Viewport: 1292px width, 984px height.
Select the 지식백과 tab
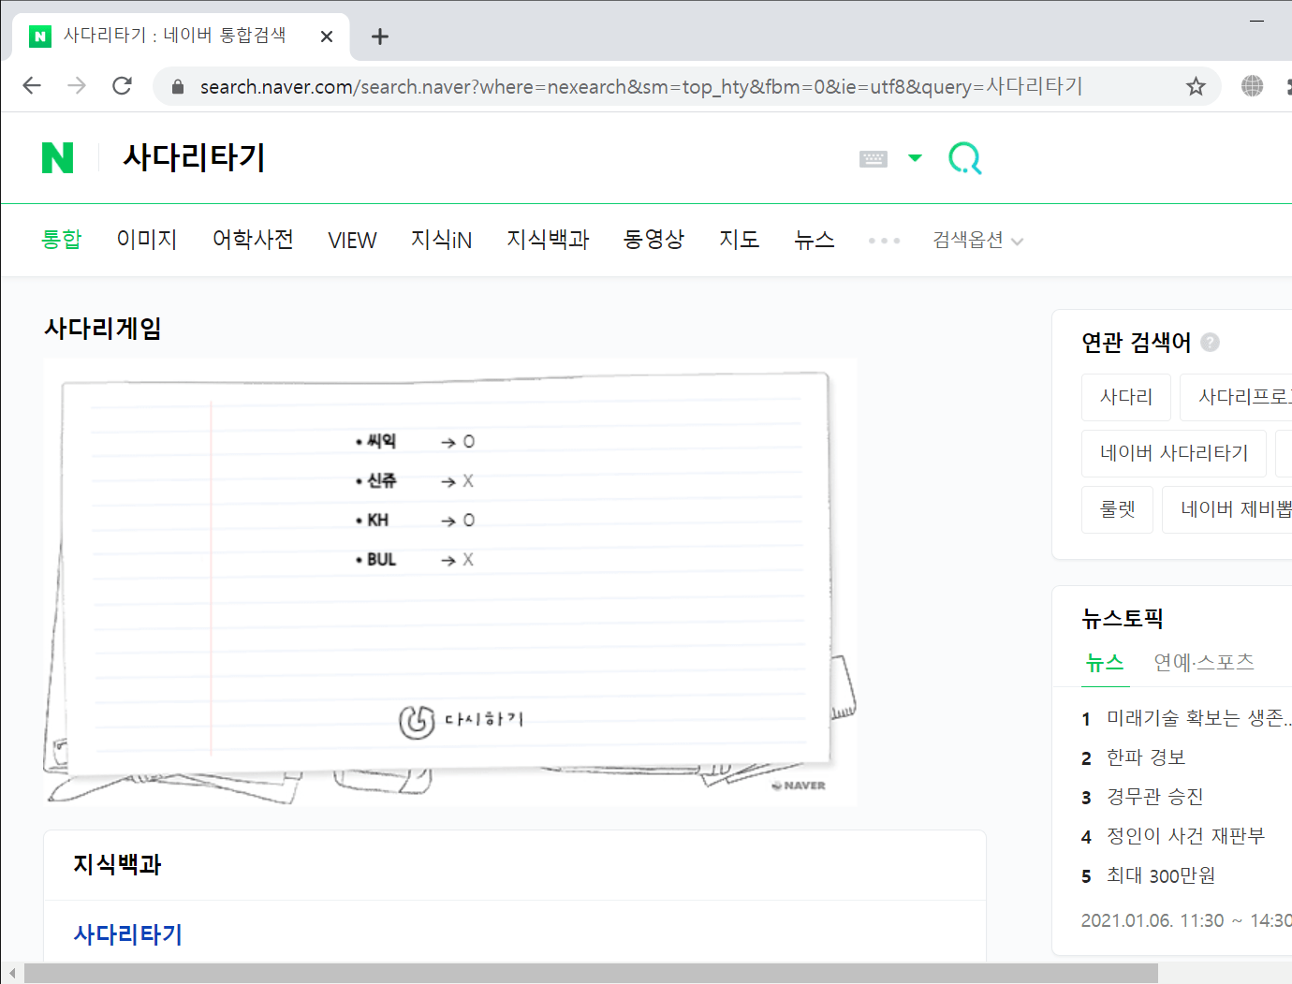pyautogui.click(x=548, y=240)
